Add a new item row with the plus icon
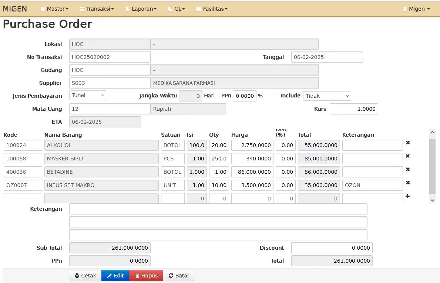 pyautogui.click(x=408, y=196)
